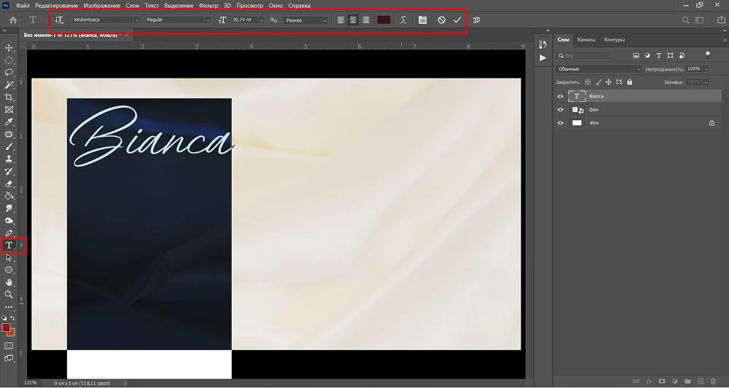This screenshot has height=388, width=729.
Task: Select the Magic Wand tool
Action: tap(9, 85)
